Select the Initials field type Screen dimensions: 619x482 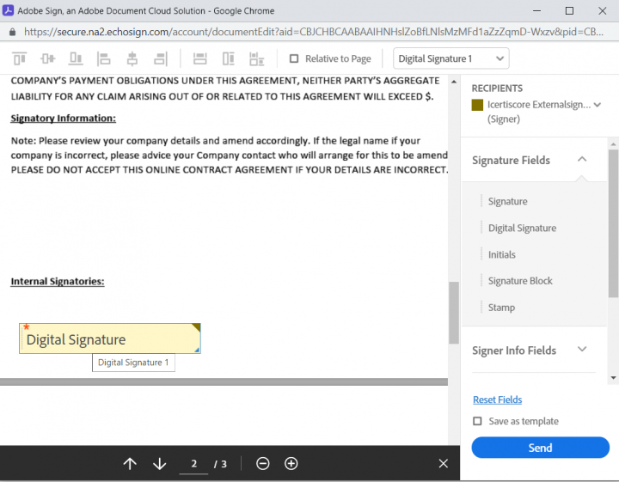502,254
